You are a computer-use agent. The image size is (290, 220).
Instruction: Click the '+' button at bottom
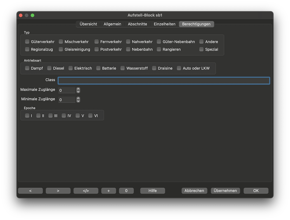tap(109, 191)
